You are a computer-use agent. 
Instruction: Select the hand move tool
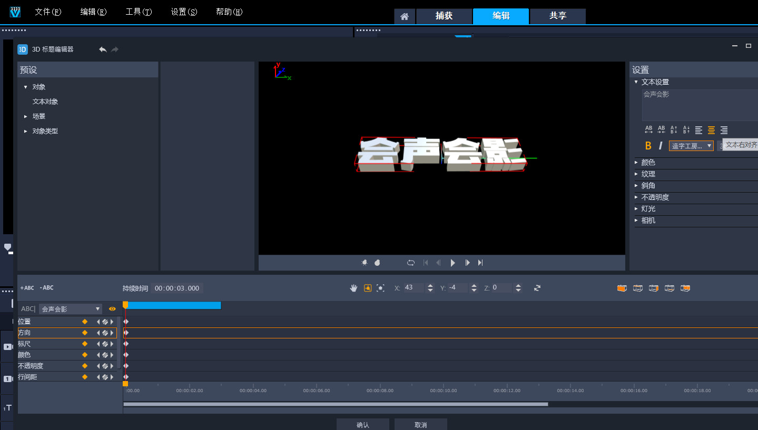pyautogui.click(x=355, y=288)
